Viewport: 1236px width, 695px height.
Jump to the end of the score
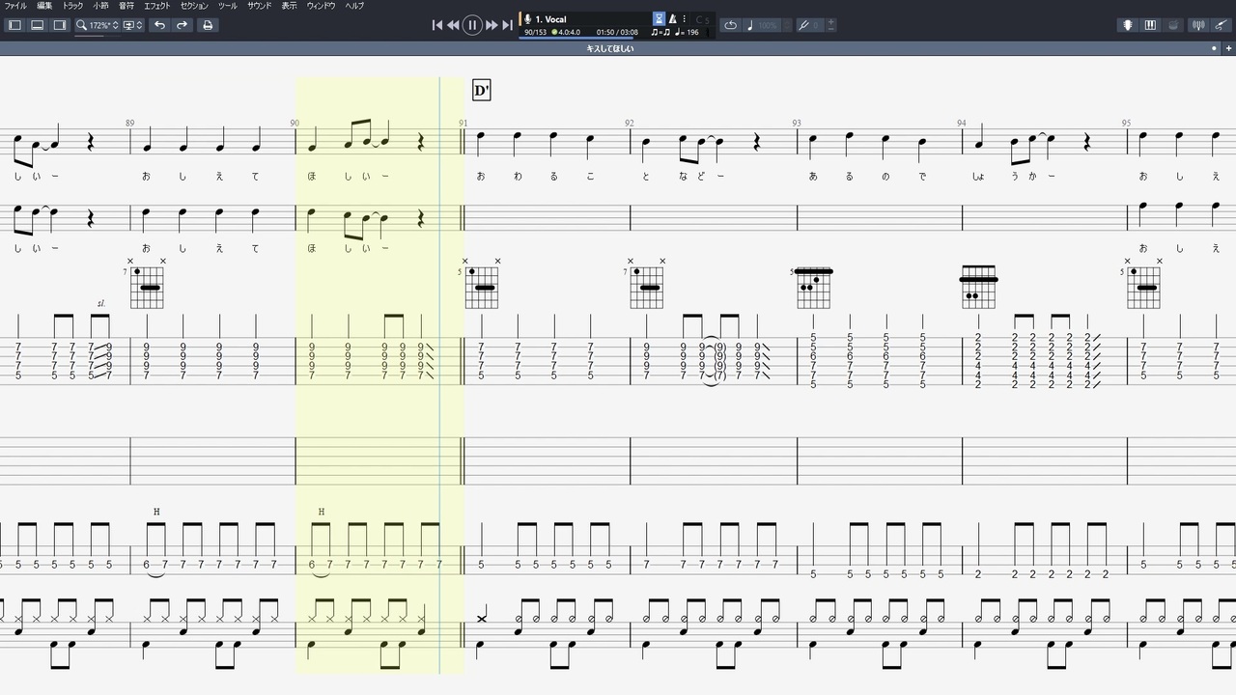(x=508, y=25)
